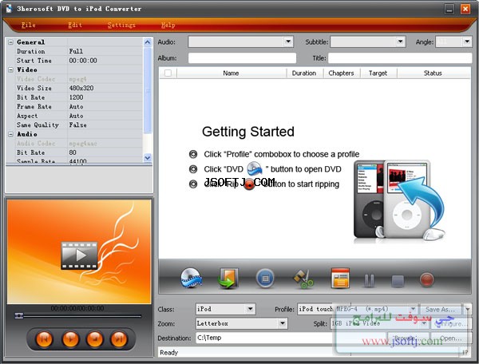Image resolution: width=479 pixels, height=364 pixels.
Task: Click the Status column header
Action: 433,73
